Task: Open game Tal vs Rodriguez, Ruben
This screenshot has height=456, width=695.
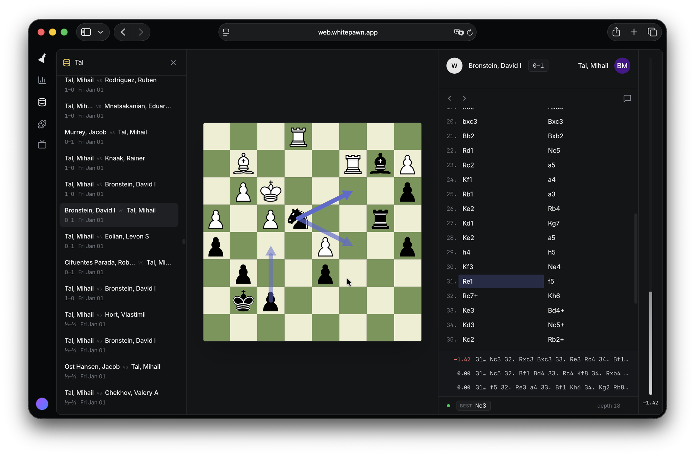Action: (x=119, y=85)
